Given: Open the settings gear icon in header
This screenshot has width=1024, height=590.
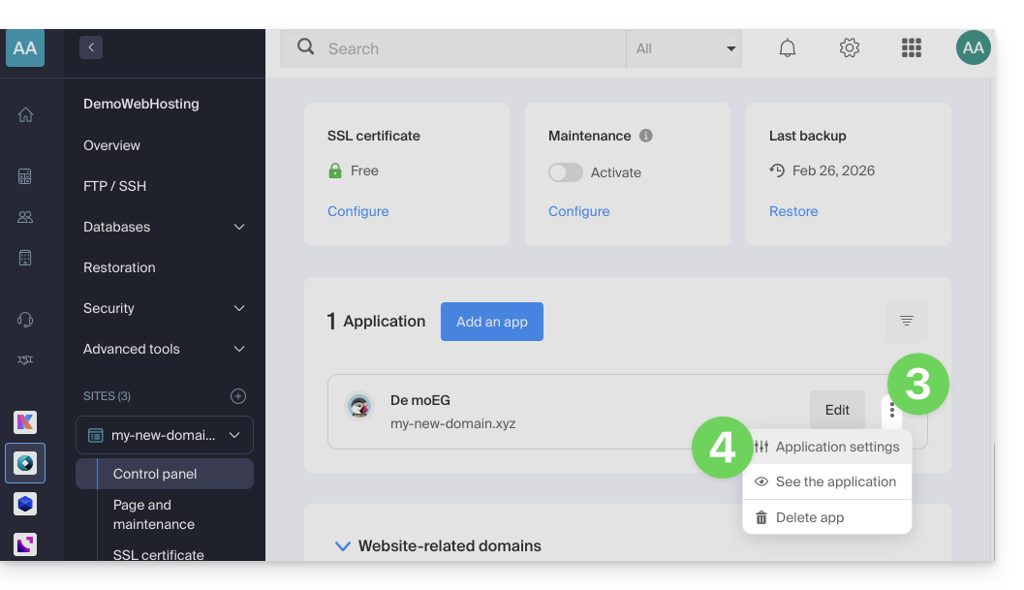Looking at the screenshot, I should pos(850,48).
